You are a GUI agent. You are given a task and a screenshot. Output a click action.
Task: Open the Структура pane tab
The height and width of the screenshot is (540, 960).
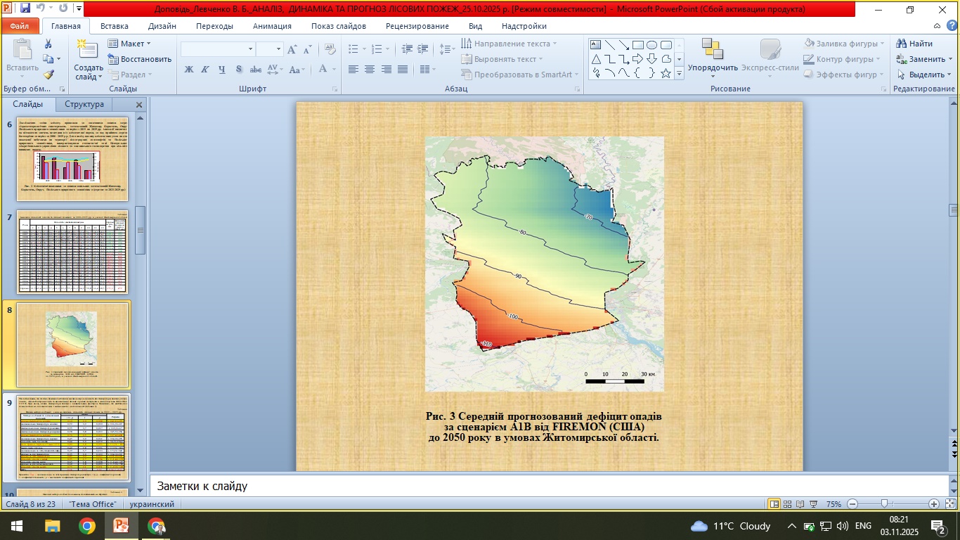(x=84, y=104)
